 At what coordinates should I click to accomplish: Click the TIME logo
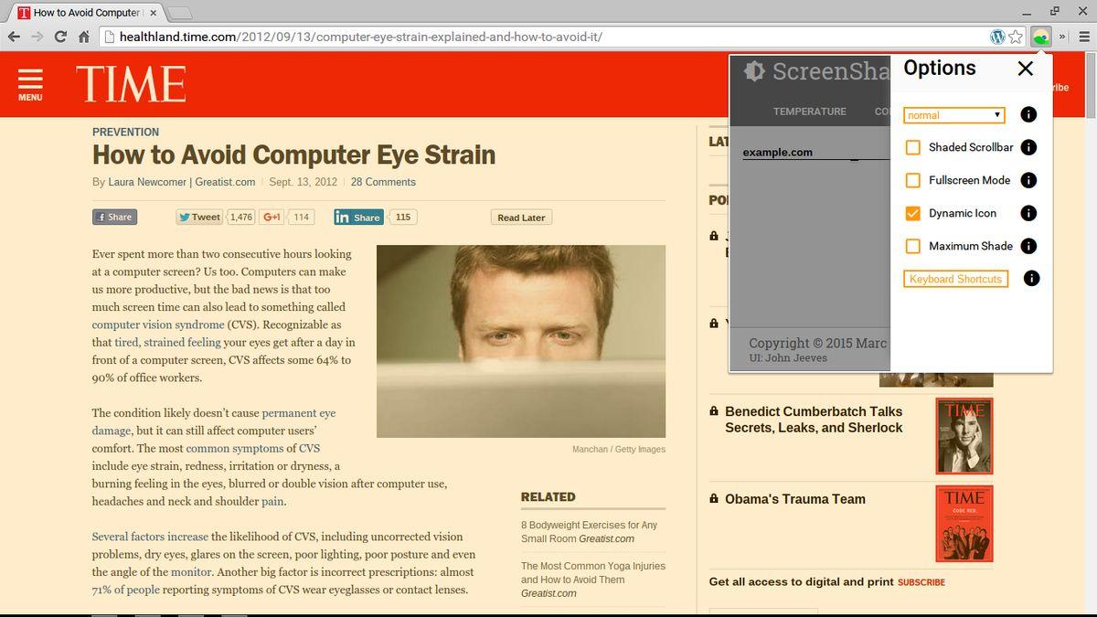click(x=131, y=84)
